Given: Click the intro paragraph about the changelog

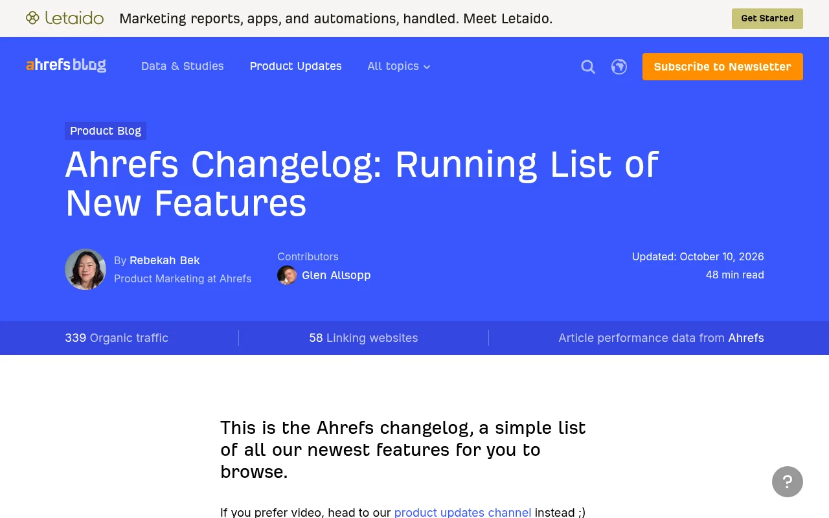Looking at the screenshot, I should pyautogui.click(x=403, y=449).
